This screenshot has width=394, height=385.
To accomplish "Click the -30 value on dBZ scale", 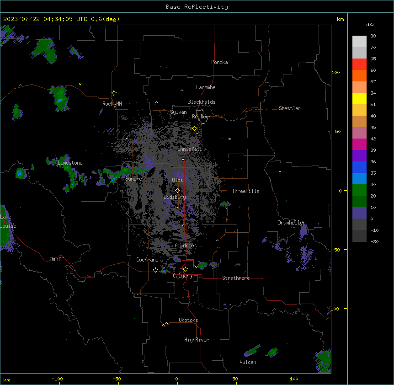I will tap(374, 241).
